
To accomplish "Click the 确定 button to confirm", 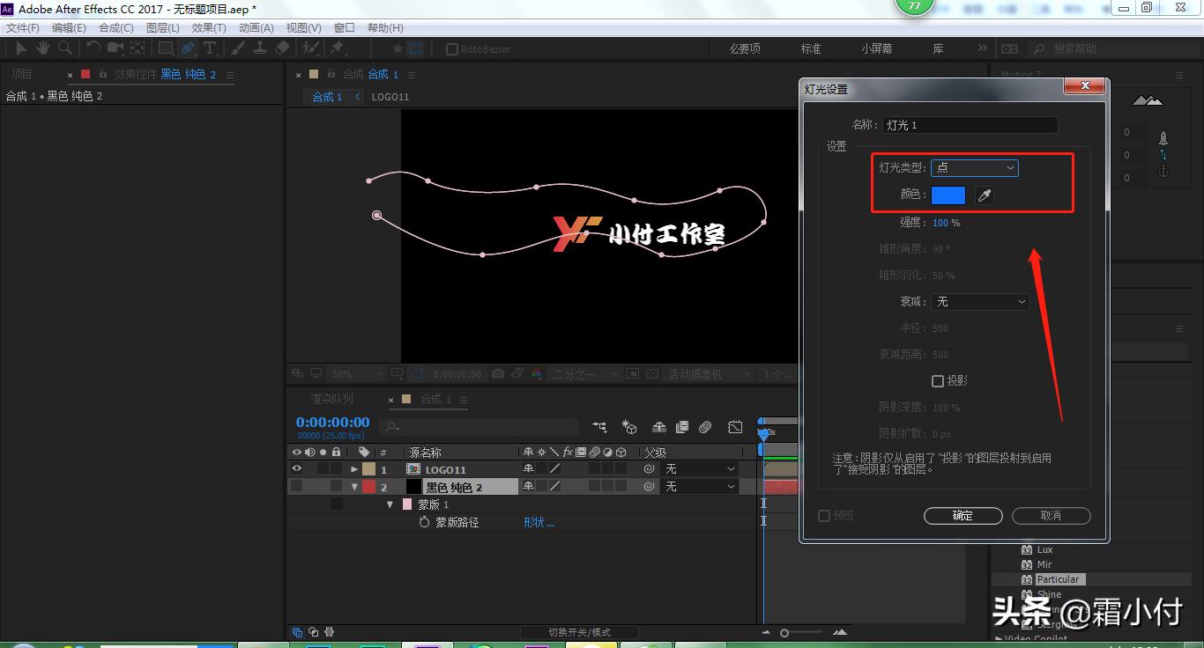I will pos(962,516).
